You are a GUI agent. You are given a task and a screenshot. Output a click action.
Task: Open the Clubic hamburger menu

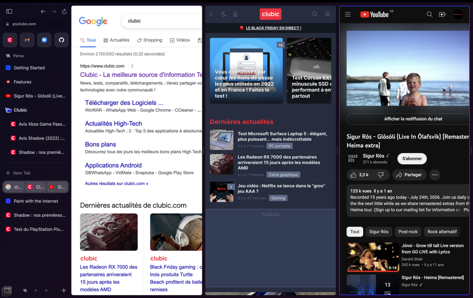coord(327,14)
